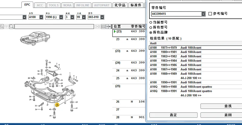Click the illustration search text field
Viewport: 242px width, 125px height.
(x=54, y=27)
